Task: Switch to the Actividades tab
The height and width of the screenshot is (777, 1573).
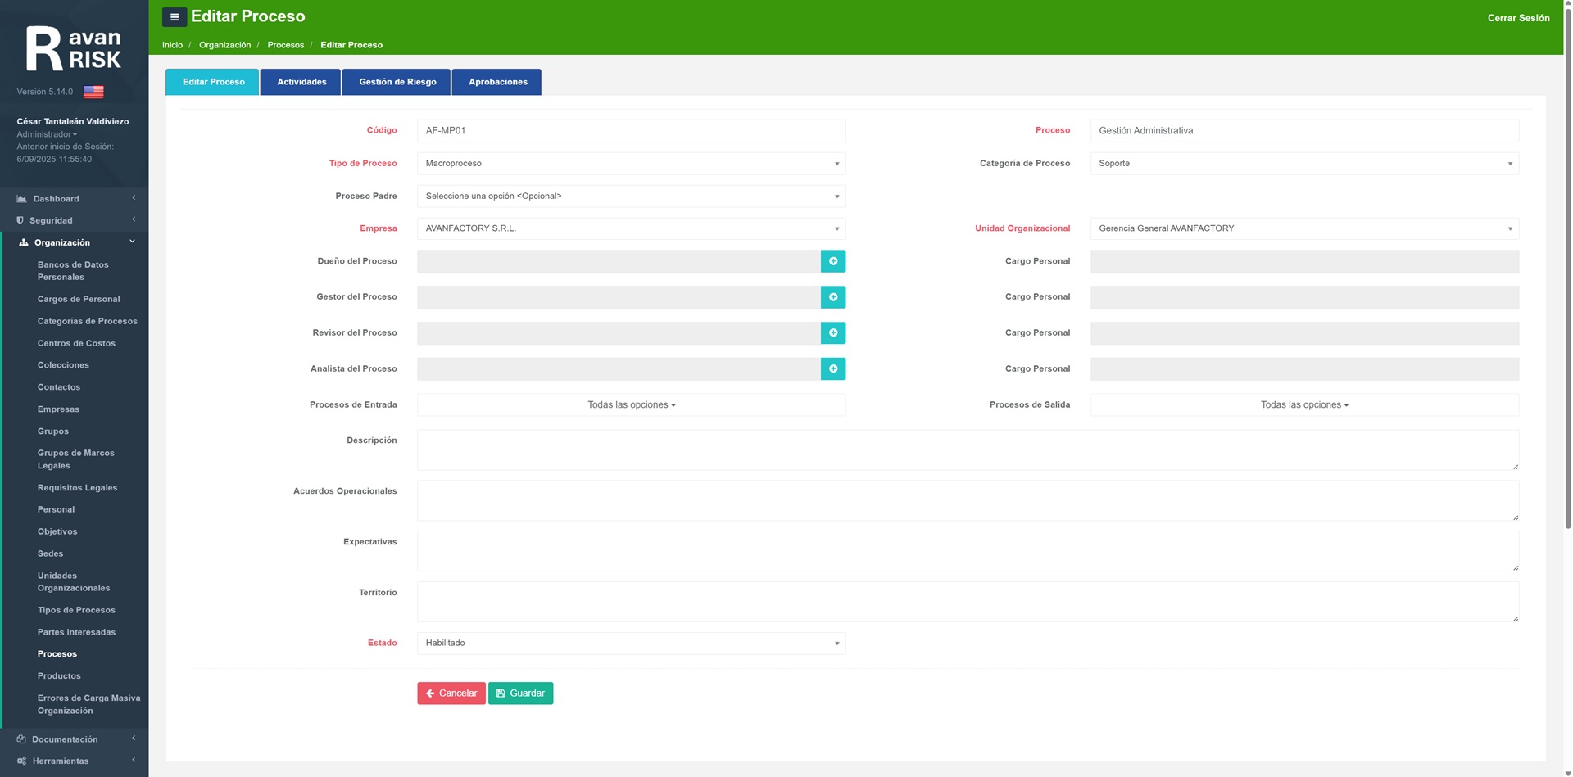Action: pos(301,82)
